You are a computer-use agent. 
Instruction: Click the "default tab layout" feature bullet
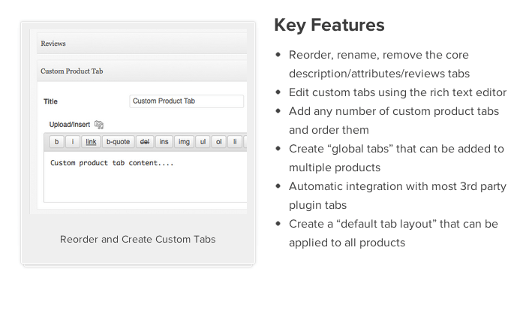point(393,233)
